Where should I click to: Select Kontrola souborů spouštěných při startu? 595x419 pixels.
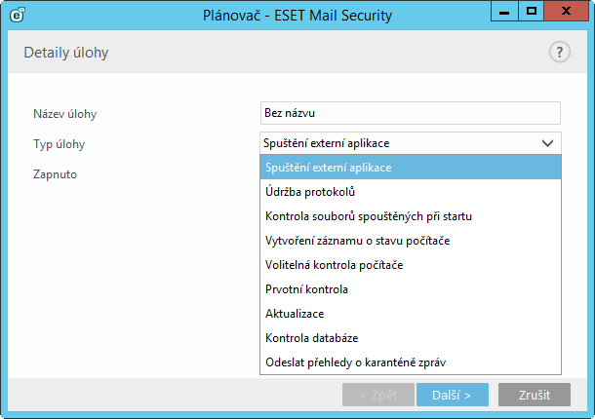tap(411, 216)
